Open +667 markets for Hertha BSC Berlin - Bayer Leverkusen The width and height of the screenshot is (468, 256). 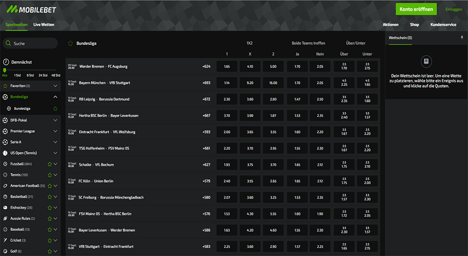pyautogui.click(x=206, y=116)
